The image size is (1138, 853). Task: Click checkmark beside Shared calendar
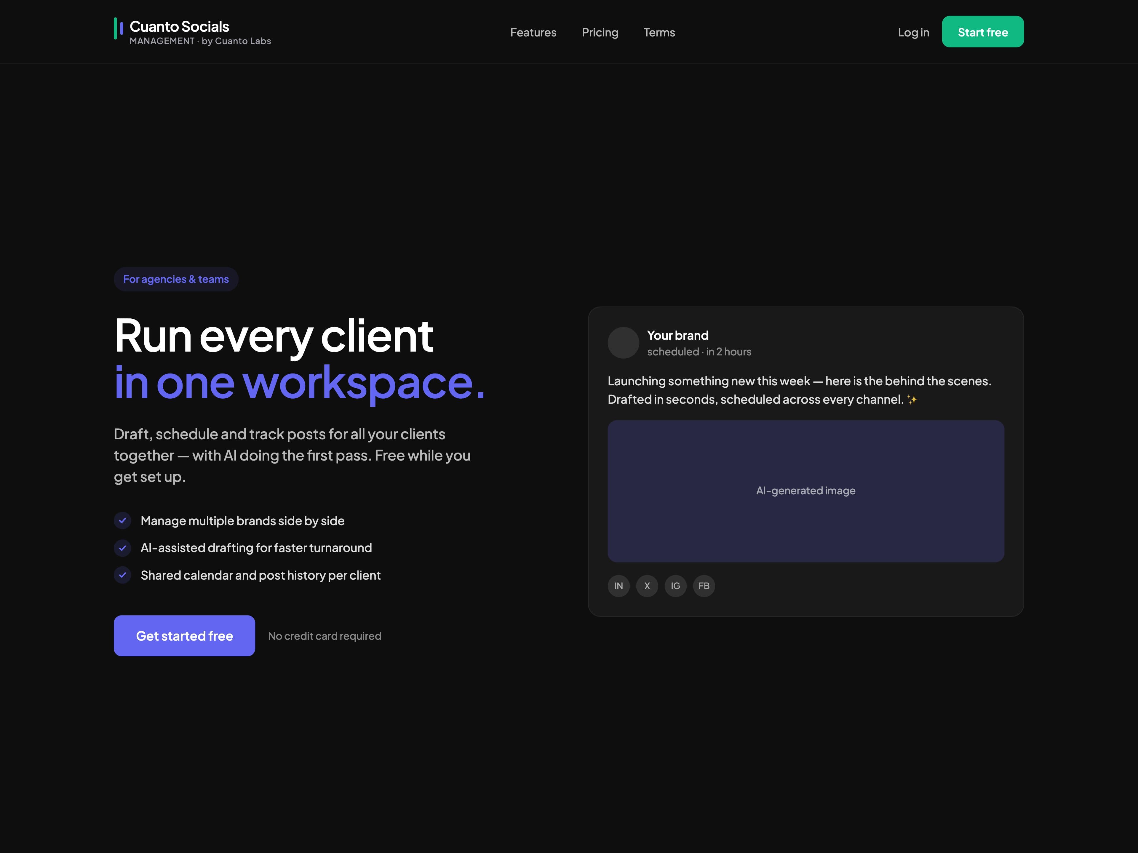tap(122, 575)
